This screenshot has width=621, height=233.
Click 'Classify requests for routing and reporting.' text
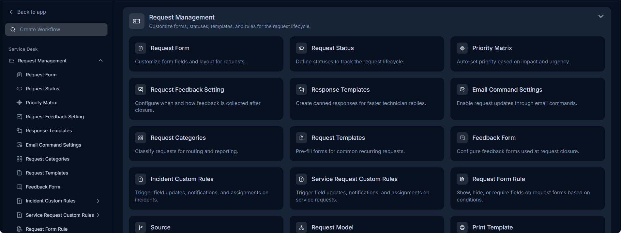(x=187, y=151)
